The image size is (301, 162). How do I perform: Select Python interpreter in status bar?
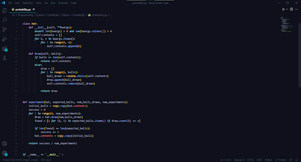point(20,160)
